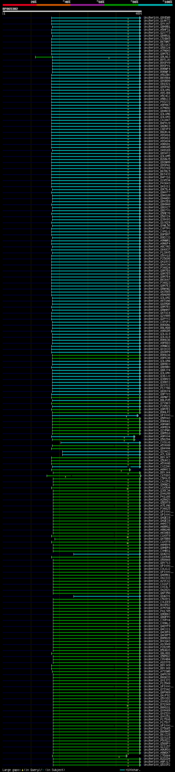Click hit label UniRef100_Q84RU1
175x772 pixels.
[x=157, y=36]
